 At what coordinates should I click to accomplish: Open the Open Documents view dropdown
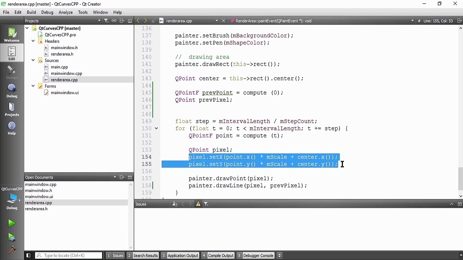(x=115, y=177)
